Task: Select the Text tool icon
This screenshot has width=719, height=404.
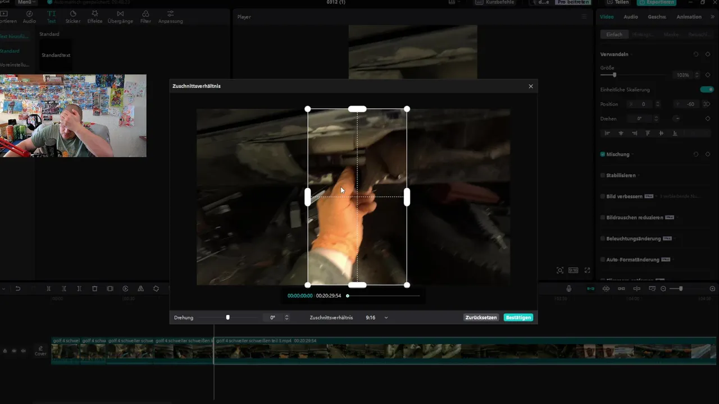Action: [51, 13]
